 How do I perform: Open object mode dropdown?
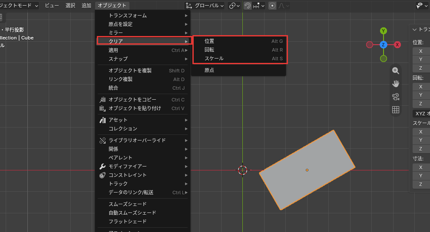pyautogui.click(x=19, y=6)
